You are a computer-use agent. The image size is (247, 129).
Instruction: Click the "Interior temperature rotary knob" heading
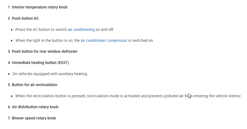tap(39, 7)
